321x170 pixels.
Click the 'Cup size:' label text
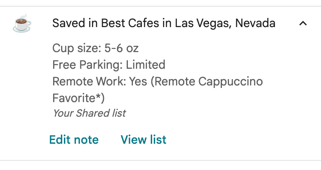click(77, 49)
